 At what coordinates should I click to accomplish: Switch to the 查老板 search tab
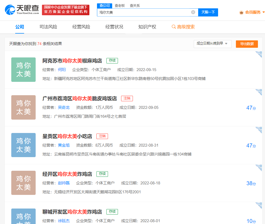(x=120, y=6)
